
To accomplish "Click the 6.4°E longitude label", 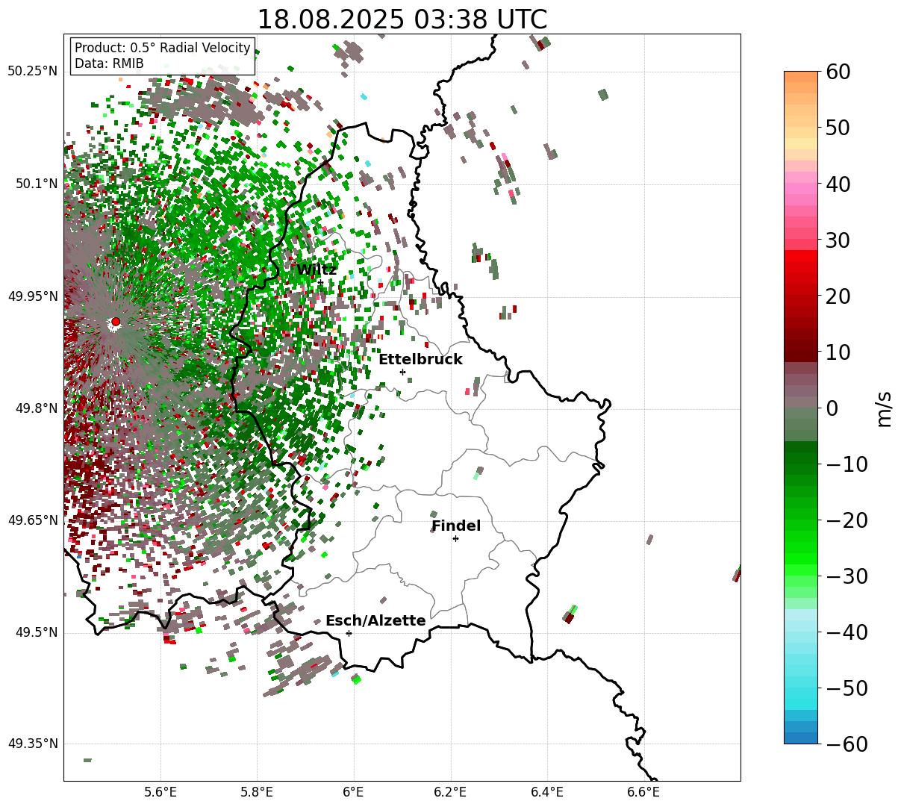I will [547, 791].
